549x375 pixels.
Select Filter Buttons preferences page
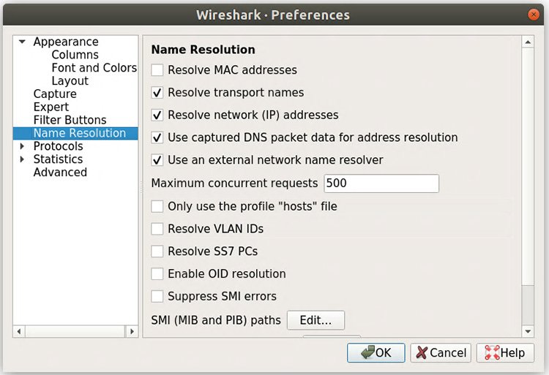70,120
